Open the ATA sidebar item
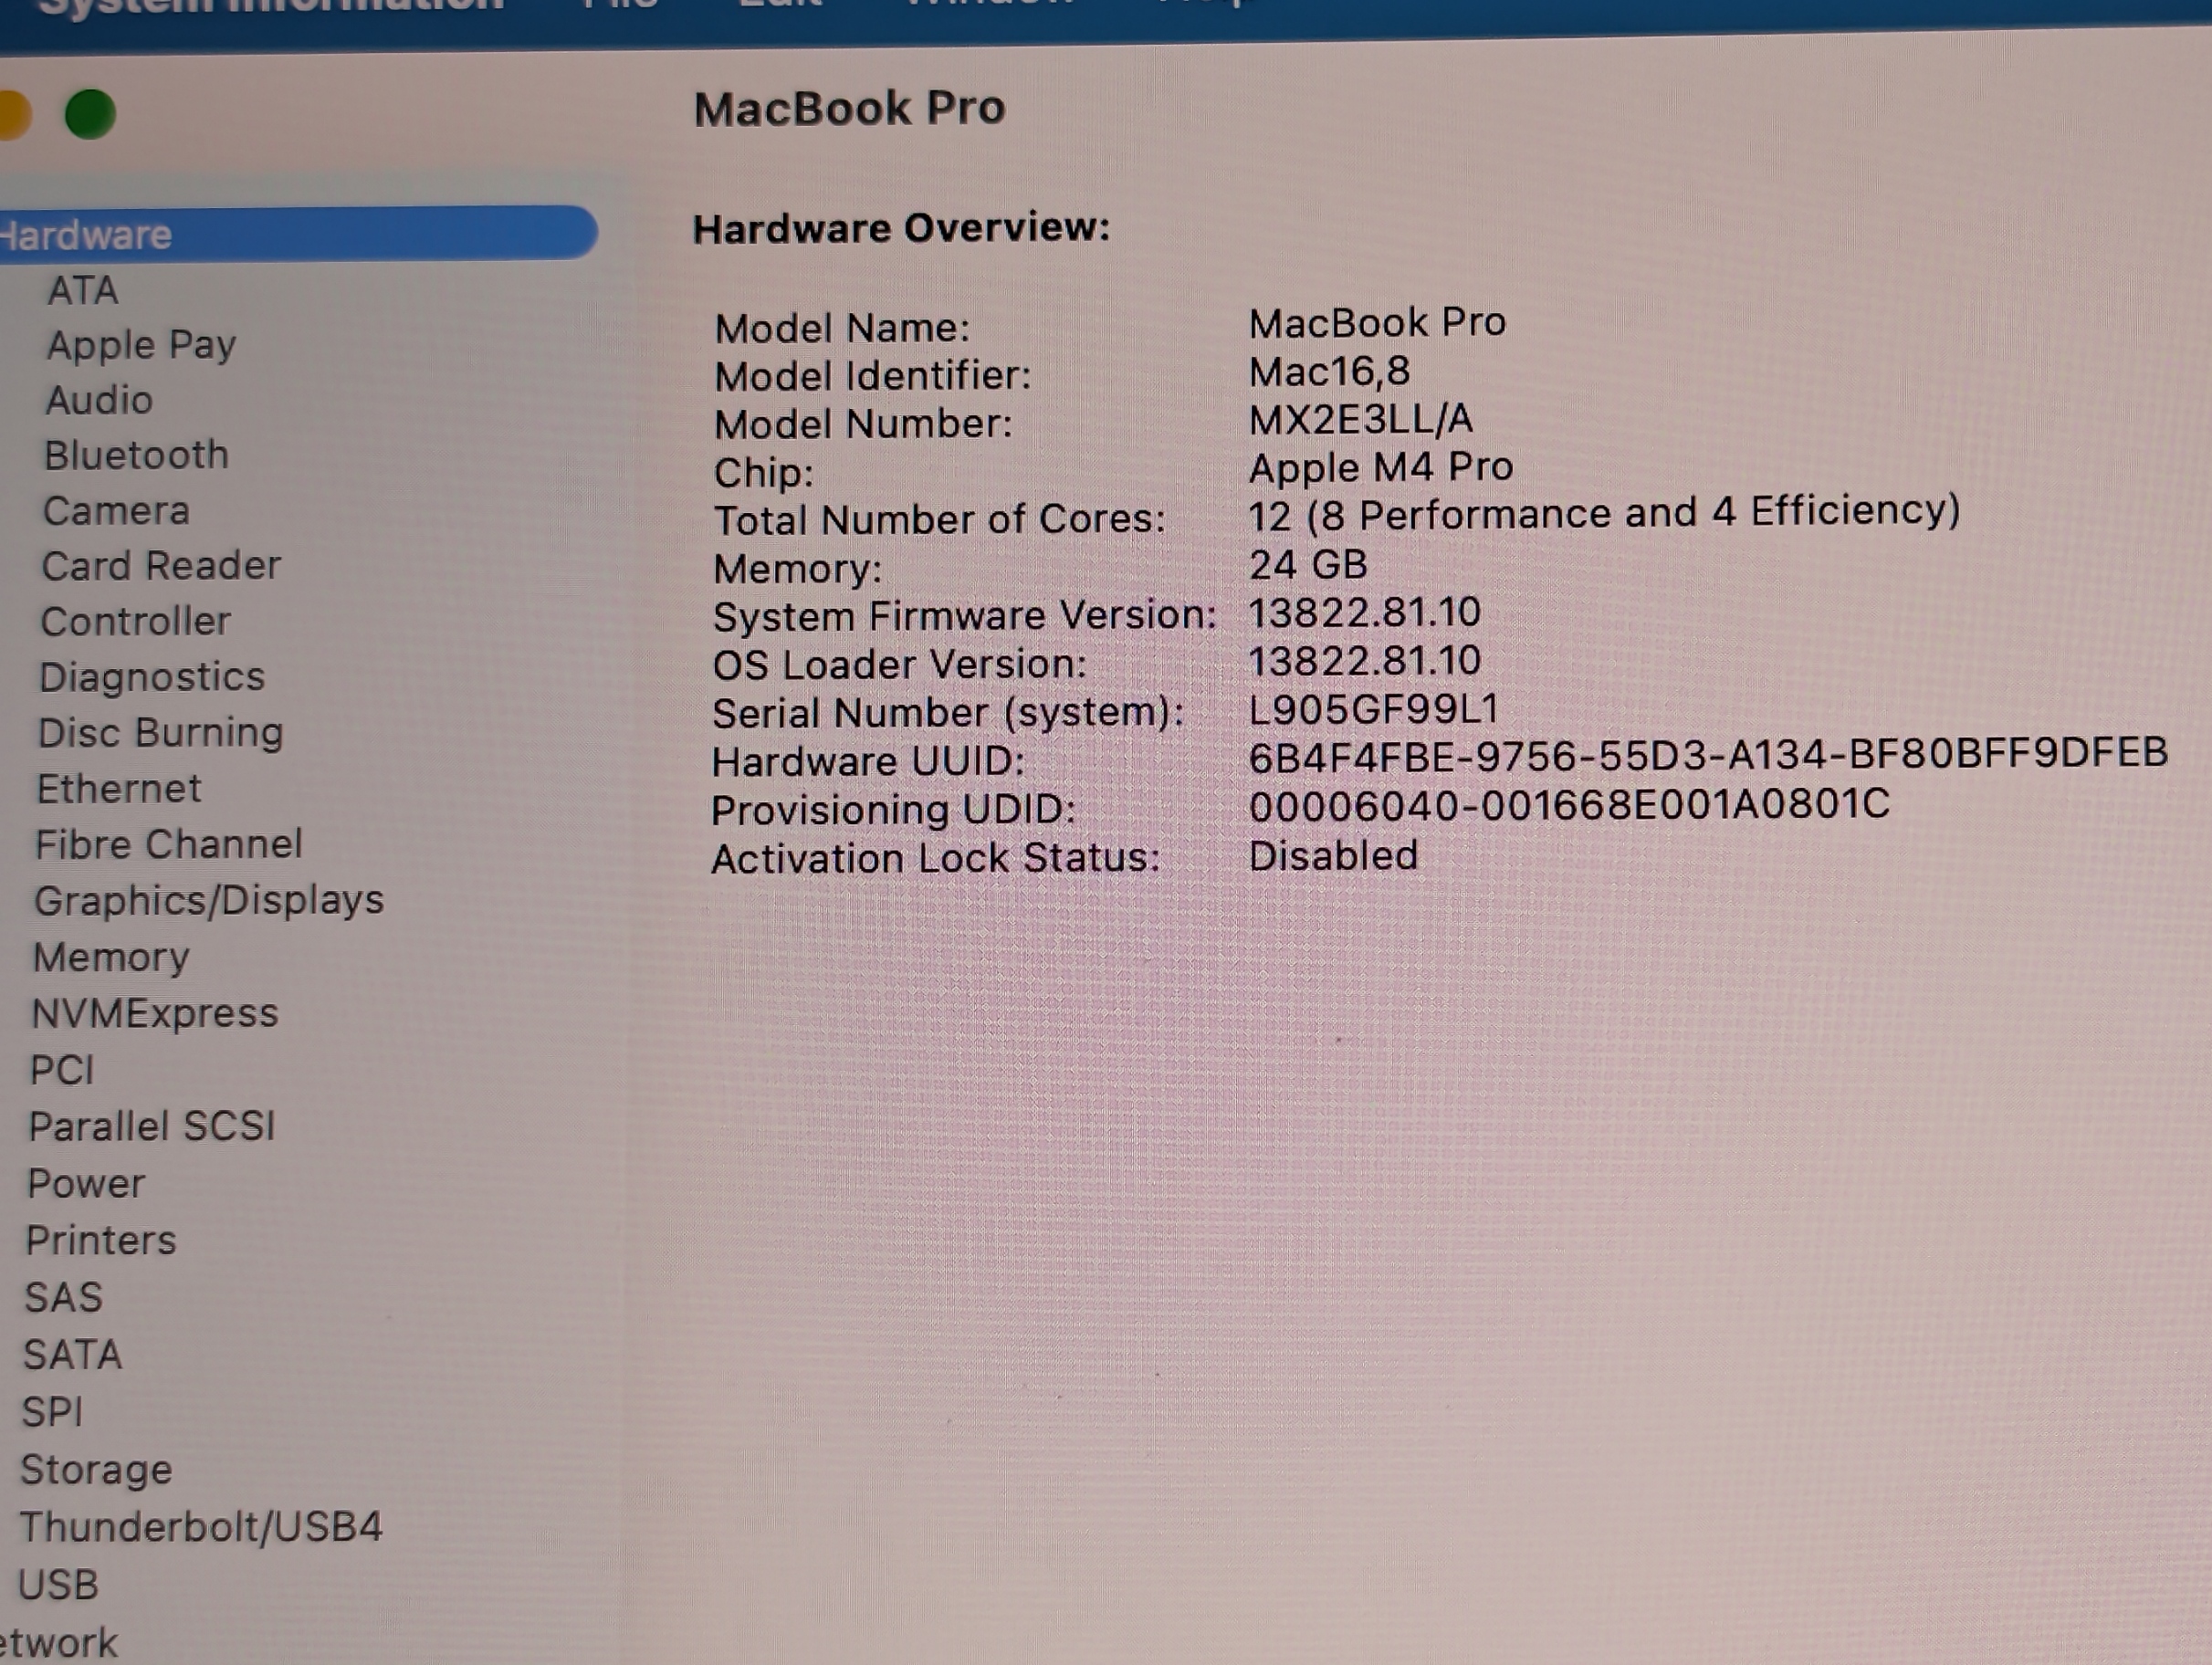This screenshot has width=2212, height=1665. click(83, 290)
